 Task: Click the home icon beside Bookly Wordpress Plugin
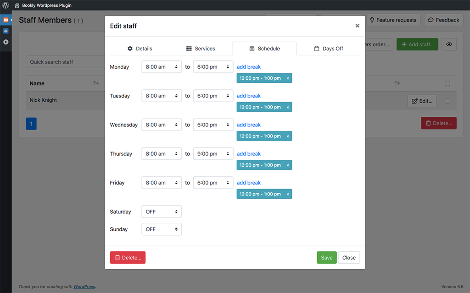point(17,5)
